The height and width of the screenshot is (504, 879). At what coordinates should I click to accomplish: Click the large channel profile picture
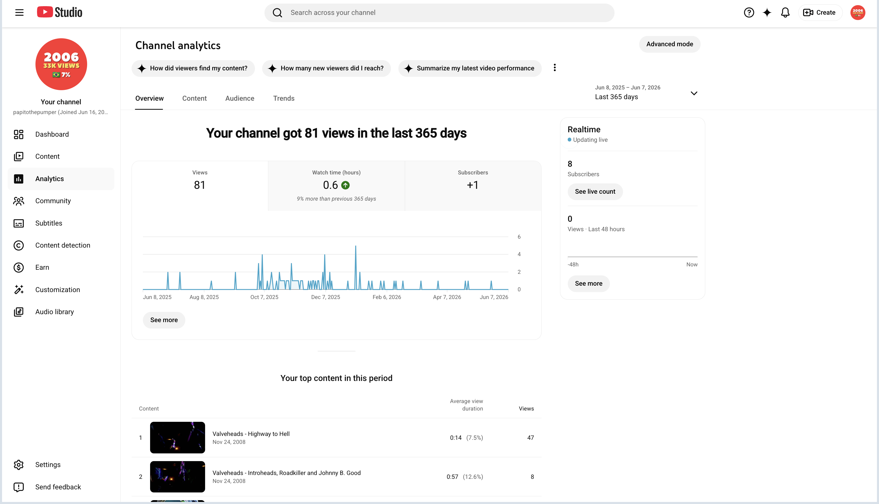point(61,64)
